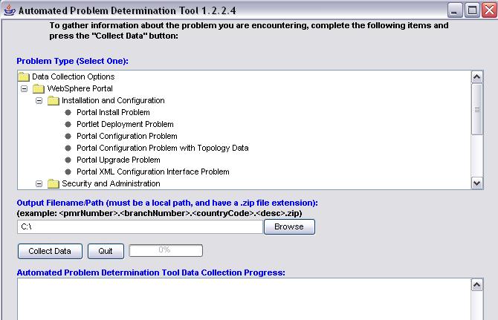Click the Security and Administration folder icon
This screenshot has width=498, height=320.
[53, 183]
